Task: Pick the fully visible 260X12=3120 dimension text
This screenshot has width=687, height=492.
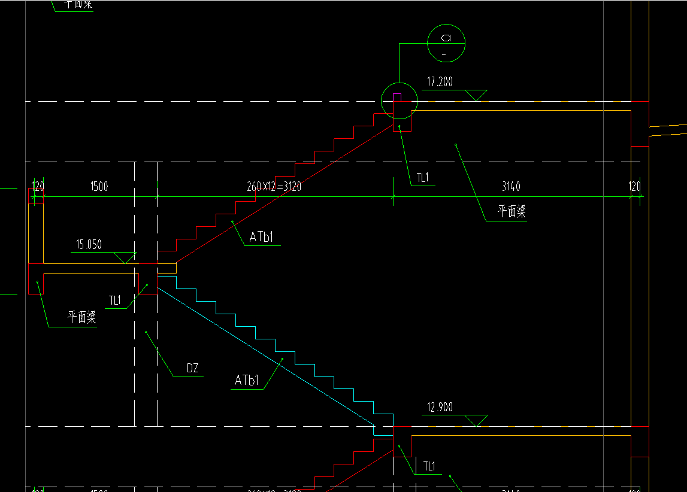Action: click(x=274, y=187)
